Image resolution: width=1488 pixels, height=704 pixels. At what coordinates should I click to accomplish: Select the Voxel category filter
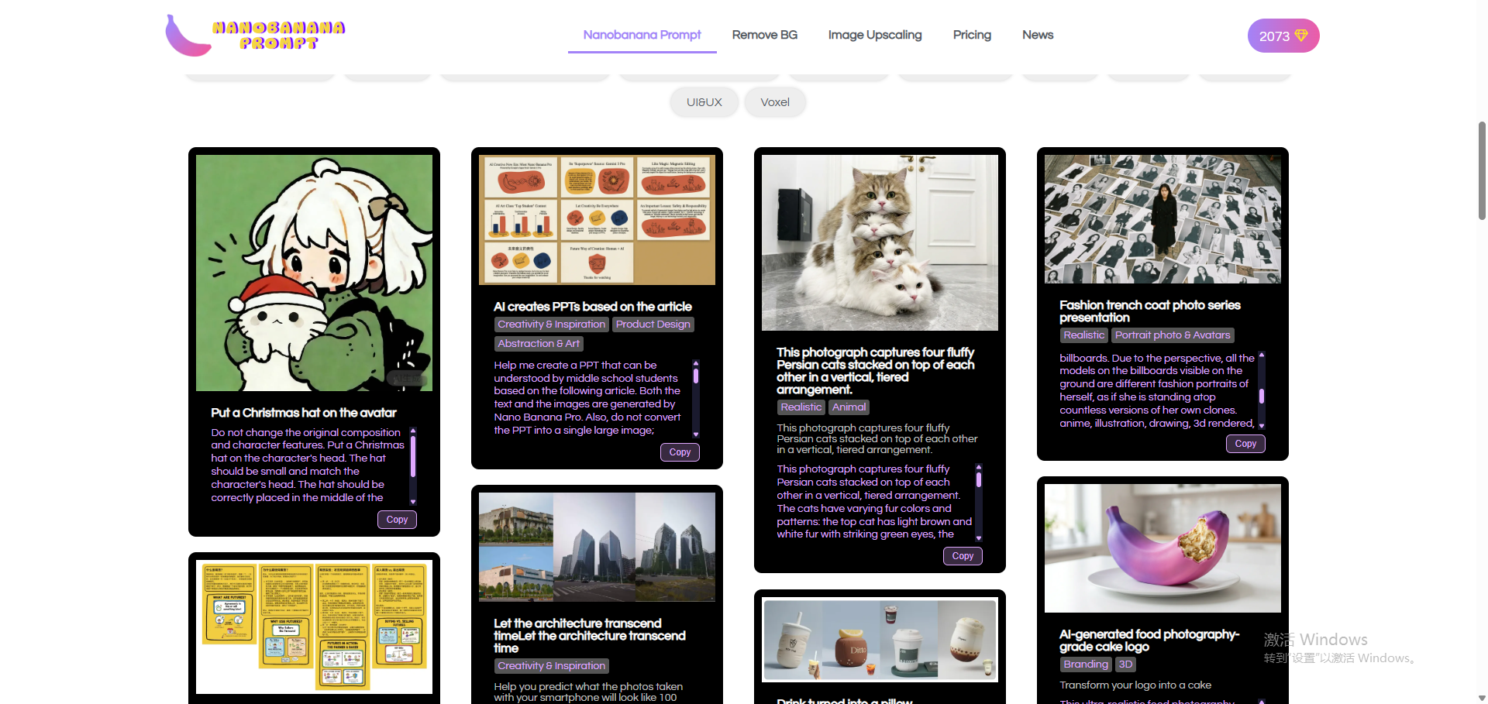click(774, 102)
